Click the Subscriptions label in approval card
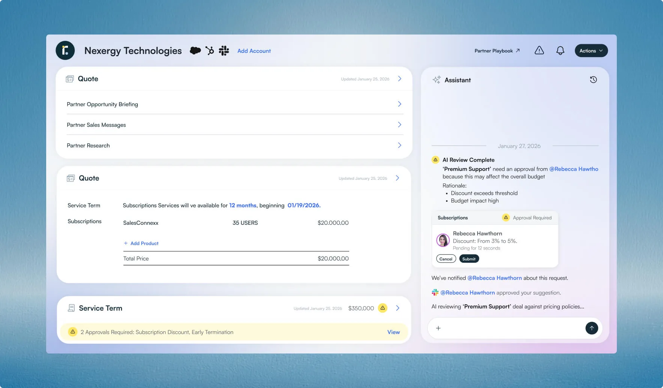663x388 pixels. click(x=453, y=218)
